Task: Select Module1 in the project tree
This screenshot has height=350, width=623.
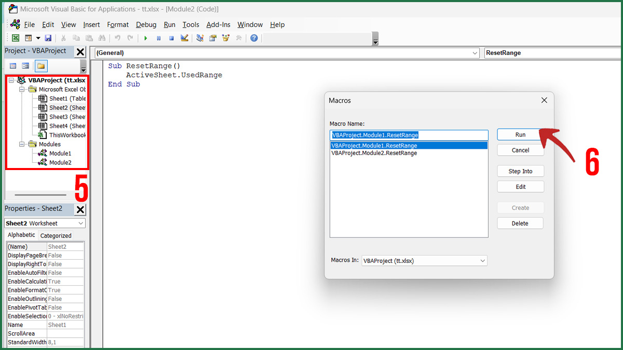Action: coord(60,153)
